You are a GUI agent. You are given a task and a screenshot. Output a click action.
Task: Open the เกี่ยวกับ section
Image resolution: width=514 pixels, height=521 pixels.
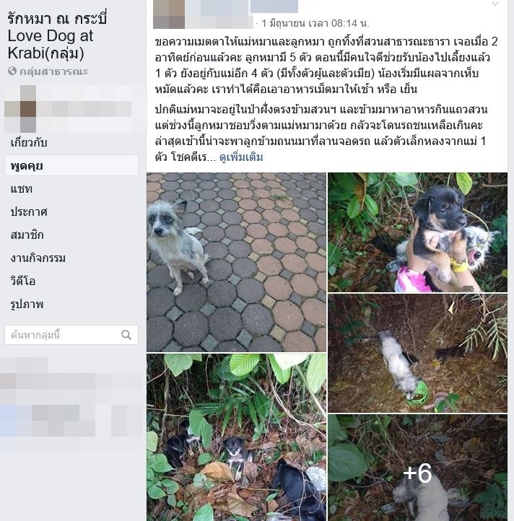tap(29, 143)
